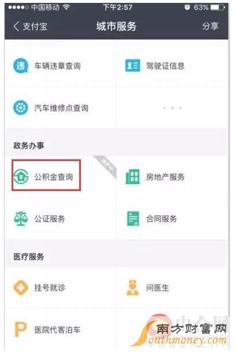Tap the battery indicator in status bar

pyautogui.click(x=218, y=8)
